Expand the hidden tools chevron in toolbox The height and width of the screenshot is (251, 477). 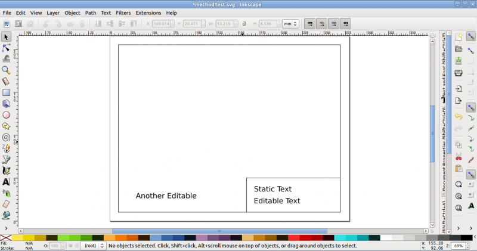point(6,228)
